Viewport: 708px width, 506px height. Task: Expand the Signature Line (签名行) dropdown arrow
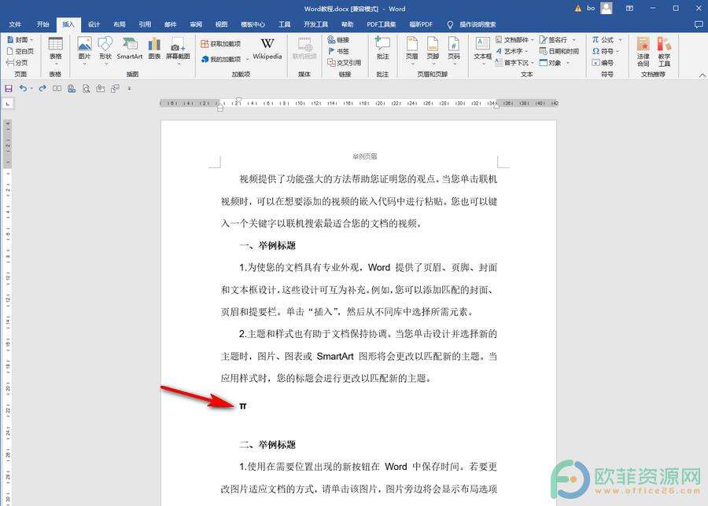click(574, 40)
